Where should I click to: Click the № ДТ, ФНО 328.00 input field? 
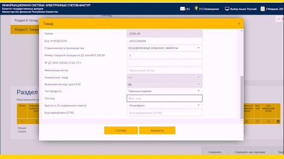click(165, 63)
